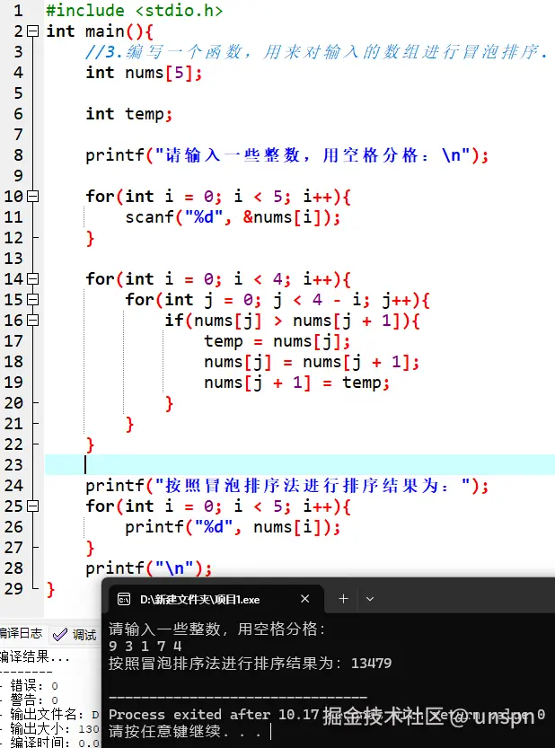Click the 警告: 0 entry in compile log
Viewport: 555px width, 748px height.
tap(34, 700)
